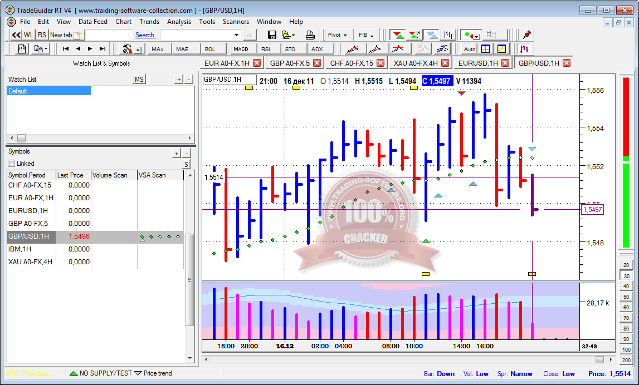Expand the FIB dropdown

[366, 35]
